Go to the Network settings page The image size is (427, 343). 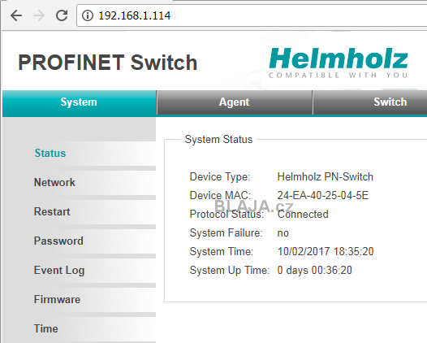pyautogui.click(x=54, y=182)
